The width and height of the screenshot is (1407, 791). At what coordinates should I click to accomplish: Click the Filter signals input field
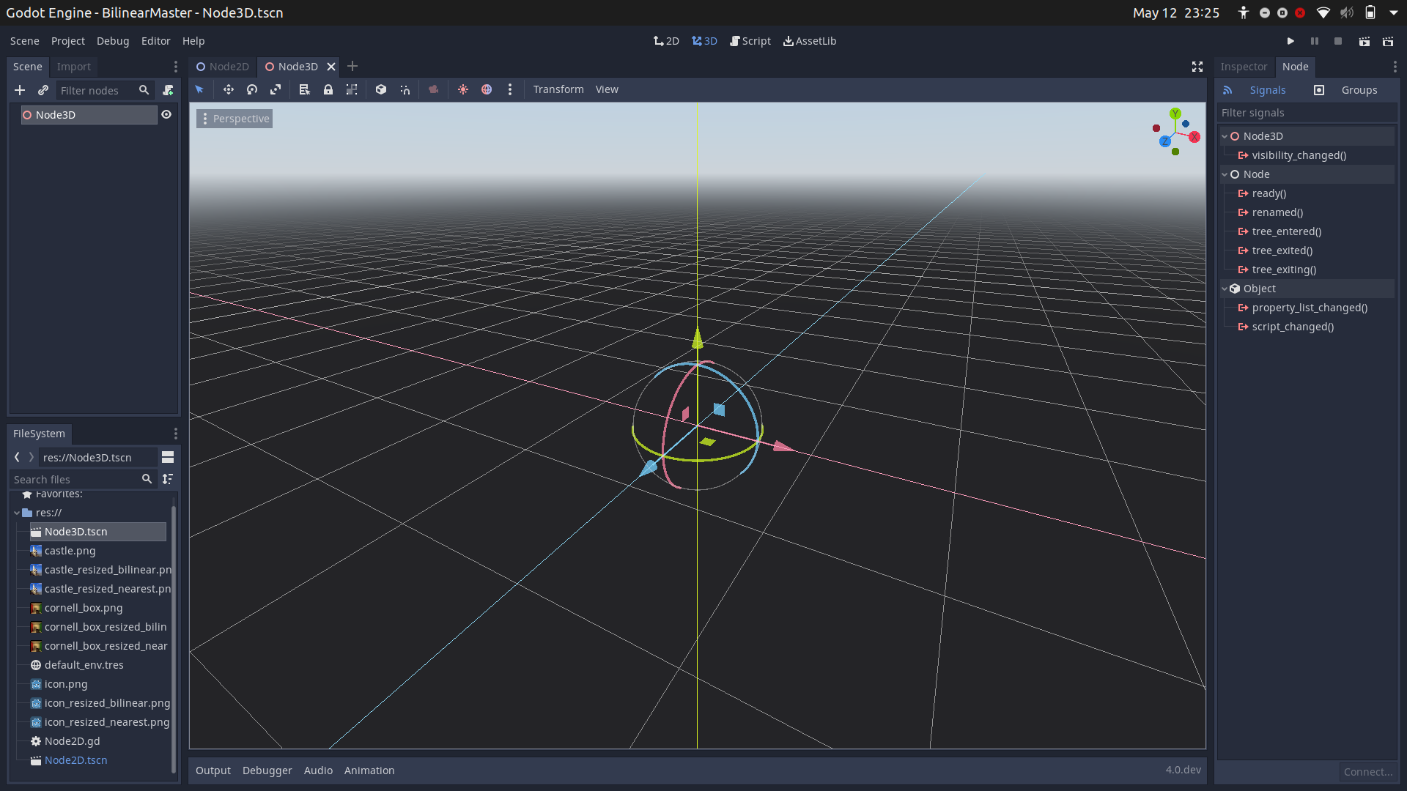1306,113
